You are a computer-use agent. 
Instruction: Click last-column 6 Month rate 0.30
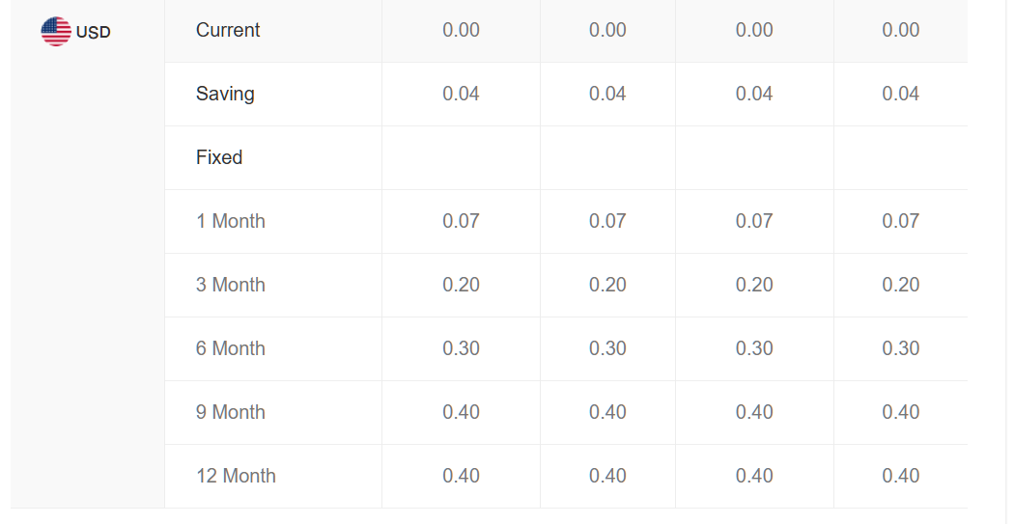pos(901,348)
